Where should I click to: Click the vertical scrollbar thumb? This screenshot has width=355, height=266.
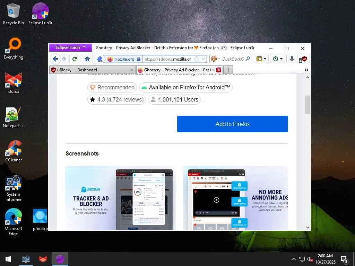pyautogui.click(x=308, y=105)
